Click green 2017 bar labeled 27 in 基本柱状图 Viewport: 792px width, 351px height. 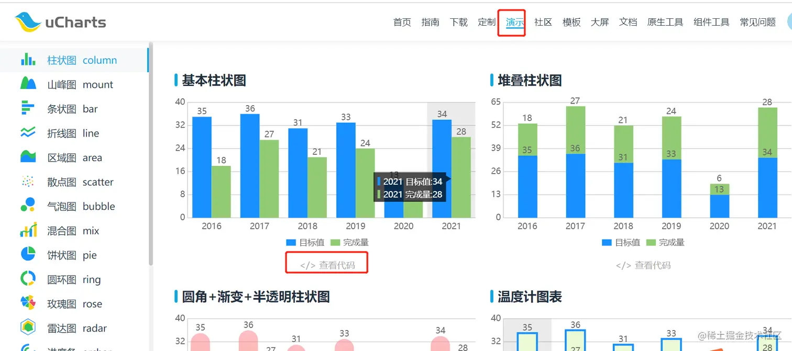click(x=269, y=178)
